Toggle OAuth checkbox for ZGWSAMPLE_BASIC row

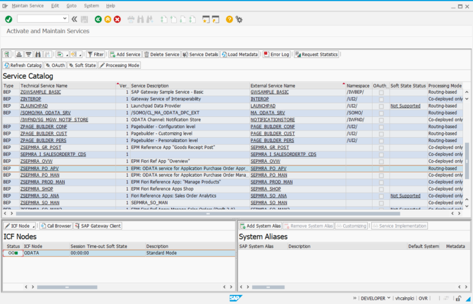tap(382, 92)
